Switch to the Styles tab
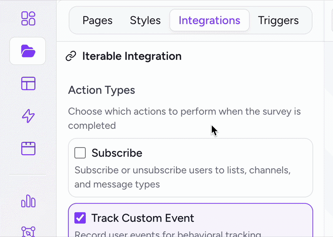This screenshot has height=237, width=333. coord(145,20)
